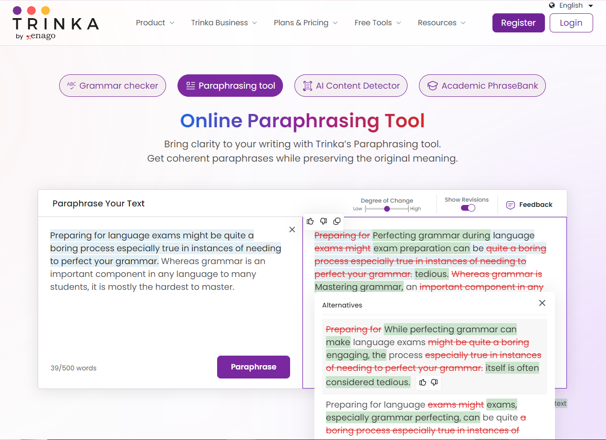Expand the Free Tools menu
Image resolution: width=606 pixels, height=440 pixels.
(x=377, y=22)
